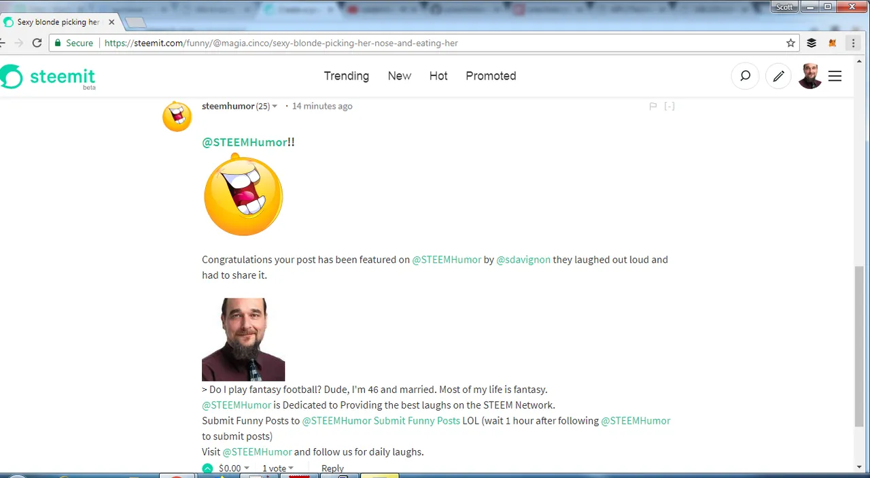Open the hamburger menu icon
Screen dimensions: 870x478
pos(835,76)
